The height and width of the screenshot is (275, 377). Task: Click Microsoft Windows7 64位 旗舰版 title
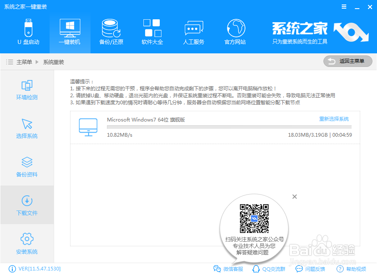[146, 120]
